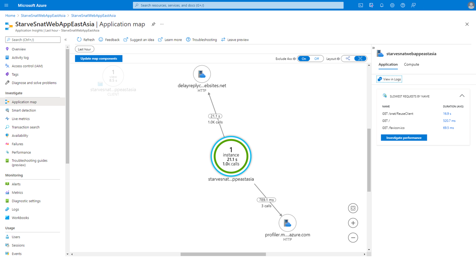Click fit-to-screen map icon
Image resolution: width=476 pixels, height=267 pixels.
(353, 208)
